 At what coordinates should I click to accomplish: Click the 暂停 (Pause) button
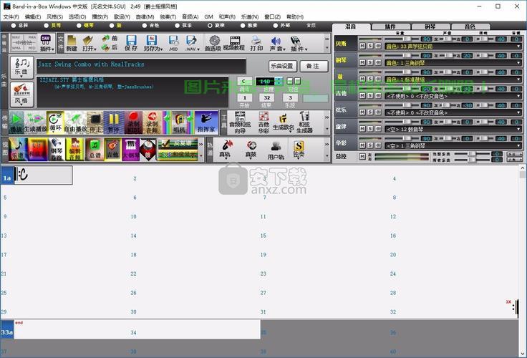pos(113,122)
